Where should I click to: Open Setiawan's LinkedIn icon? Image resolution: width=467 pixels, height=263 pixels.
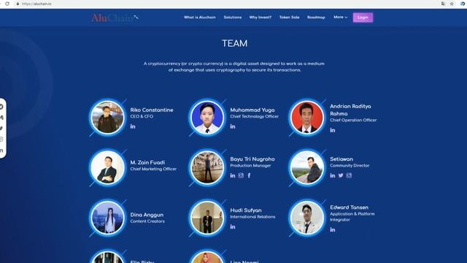[x=333, y=175]
